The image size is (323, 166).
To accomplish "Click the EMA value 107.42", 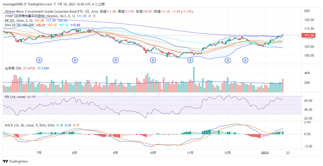I will 52,25.
